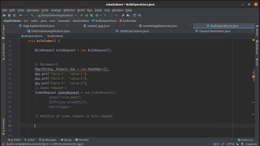Open the Ant tool window sidebar
Image resolution: width=260 pixels, height=146 pixels.
(257, 62)
